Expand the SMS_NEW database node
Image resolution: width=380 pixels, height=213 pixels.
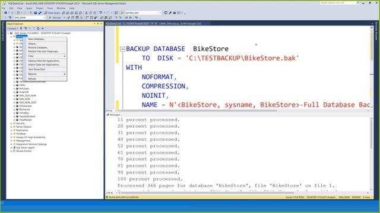[14, 99]
